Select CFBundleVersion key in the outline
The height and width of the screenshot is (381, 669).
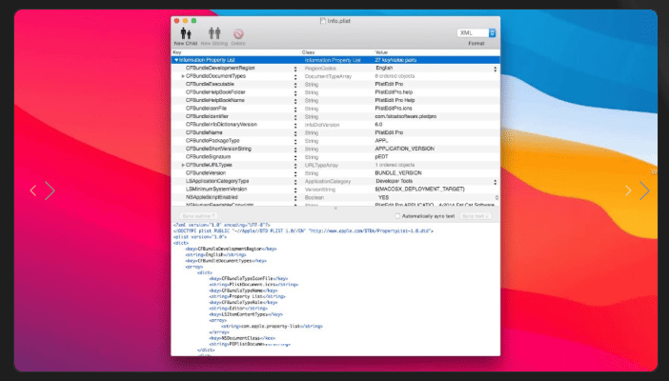click(206, 173)
